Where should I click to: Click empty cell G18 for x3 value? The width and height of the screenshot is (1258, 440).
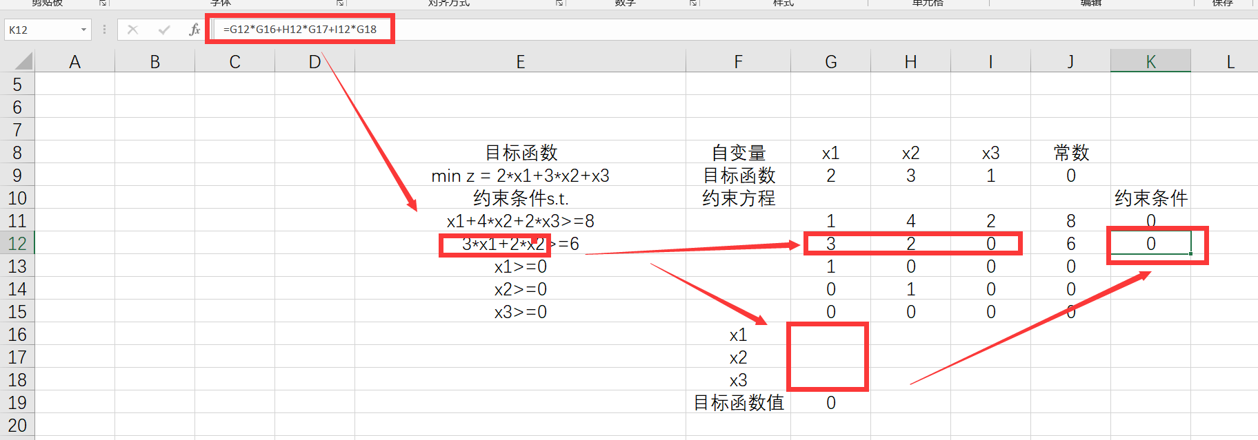pos(831,380)
